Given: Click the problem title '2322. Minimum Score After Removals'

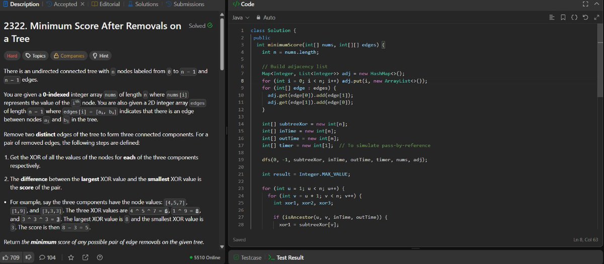Looking at the screenshot, I should click(93, 32).
